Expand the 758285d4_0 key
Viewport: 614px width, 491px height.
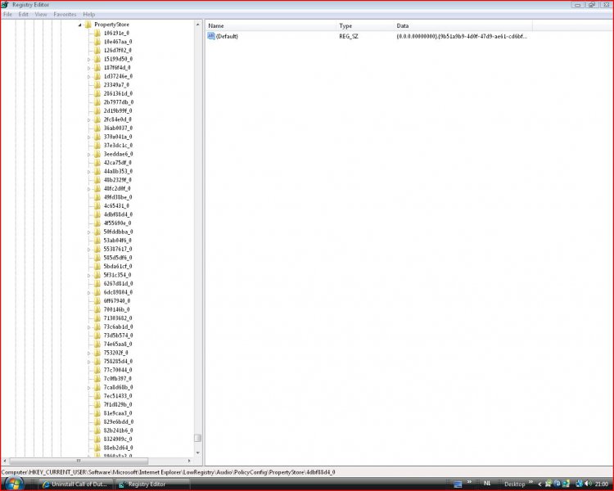click(89, 362)
